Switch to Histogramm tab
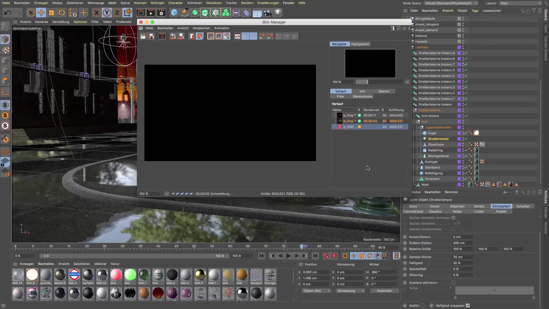 point(360,44)
